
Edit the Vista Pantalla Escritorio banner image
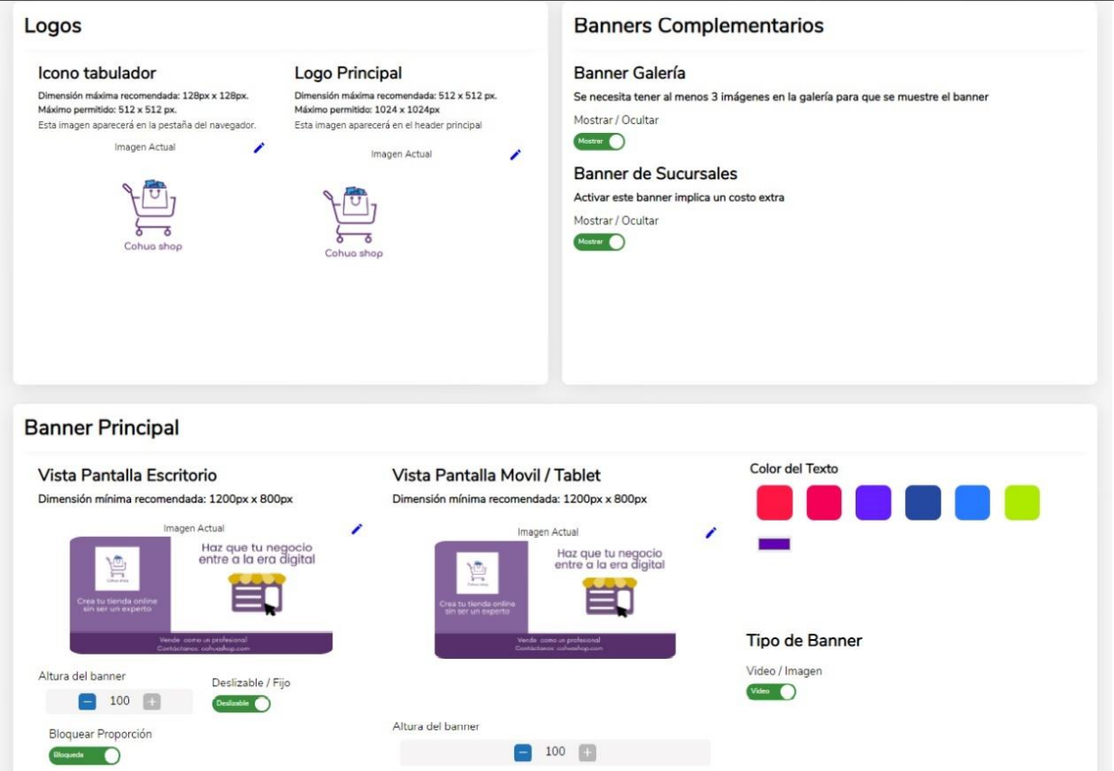pos(357,529)
